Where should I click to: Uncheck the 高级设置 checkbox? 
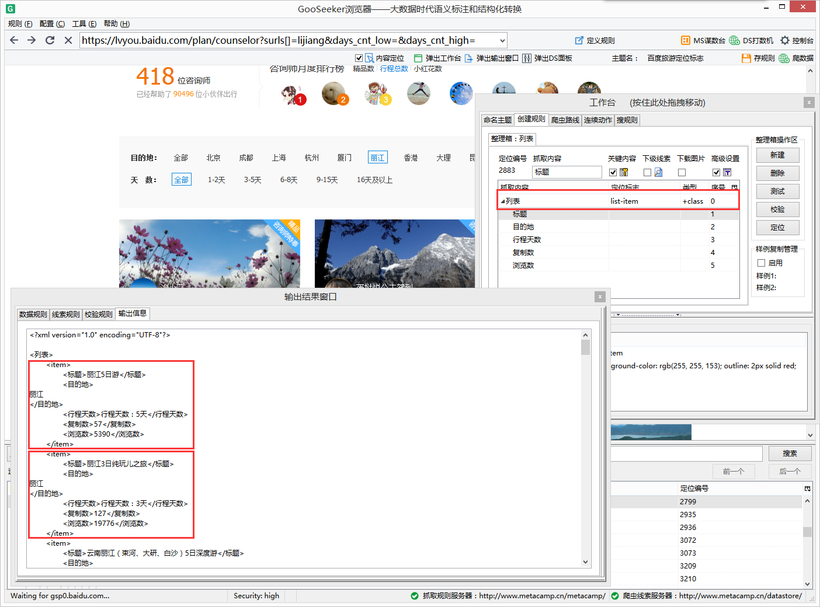[716, 172]
